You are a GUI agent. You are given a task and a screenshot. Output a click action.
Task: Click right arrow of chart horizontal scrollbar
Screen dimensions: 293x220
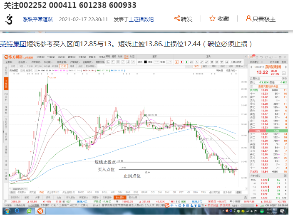(x=246, y=189)
